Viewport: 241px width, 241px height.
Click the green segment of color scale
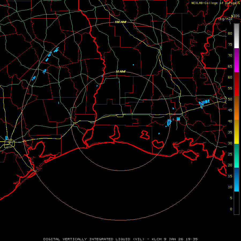coord(236,156)
